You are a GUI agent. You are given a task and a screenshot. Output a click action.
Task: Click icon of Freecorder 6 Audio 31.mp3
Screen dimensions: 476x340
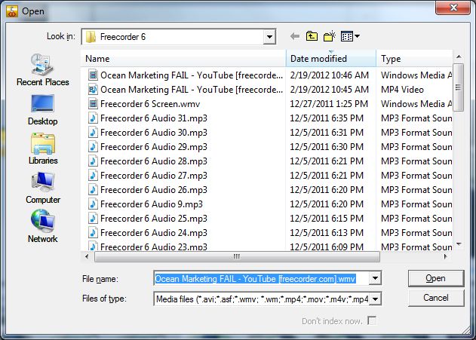(x=93, y=118)
